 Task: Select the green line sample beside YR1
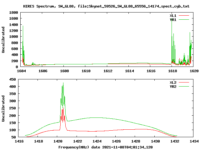pyautogui.click(x=184, y=19)
